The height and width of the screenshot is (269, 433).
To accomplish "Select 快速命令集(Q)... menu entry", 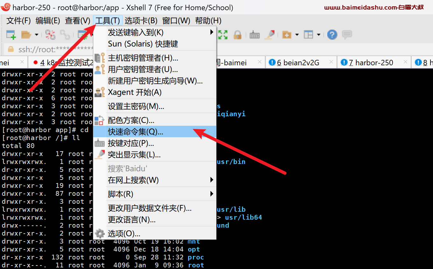I will (155, 132).
